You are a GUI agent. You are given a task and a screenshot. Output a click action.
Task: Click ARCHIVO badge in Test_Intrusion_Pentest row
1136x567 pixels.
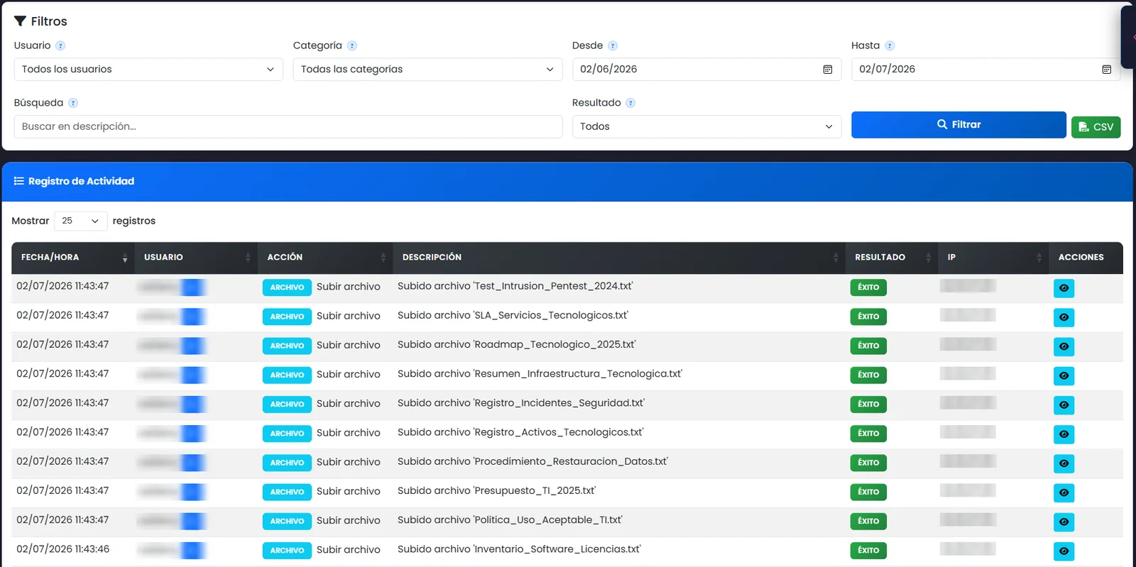click(x=287, y=287)
